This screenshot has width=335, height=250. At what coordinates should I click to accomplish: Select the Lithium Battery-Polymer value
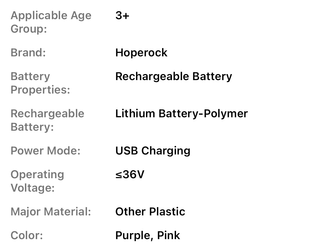tap(181, 114)
